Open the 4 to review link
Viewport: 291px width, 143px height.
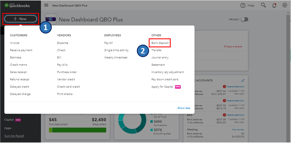click(x=238, y=130)
